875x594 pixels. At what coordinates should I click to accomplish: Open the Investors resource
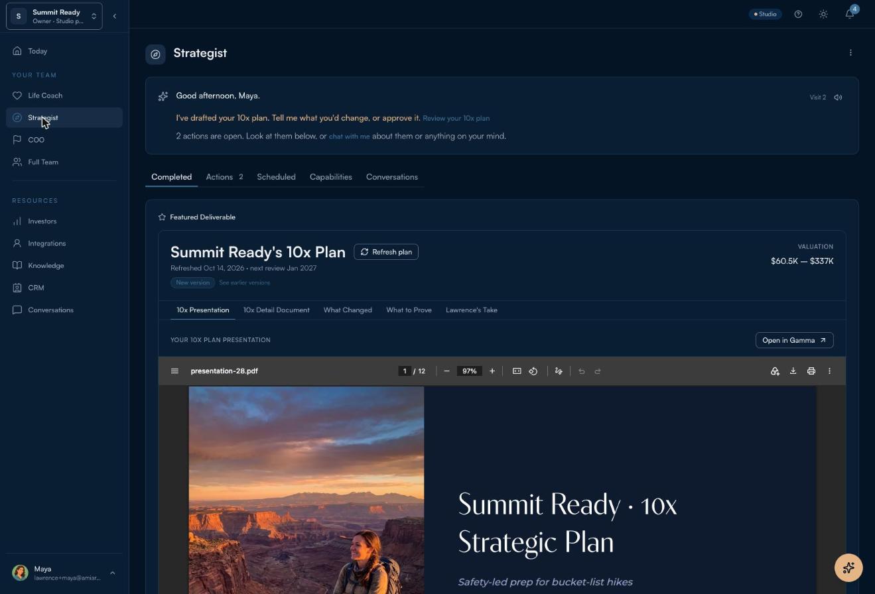64,221
